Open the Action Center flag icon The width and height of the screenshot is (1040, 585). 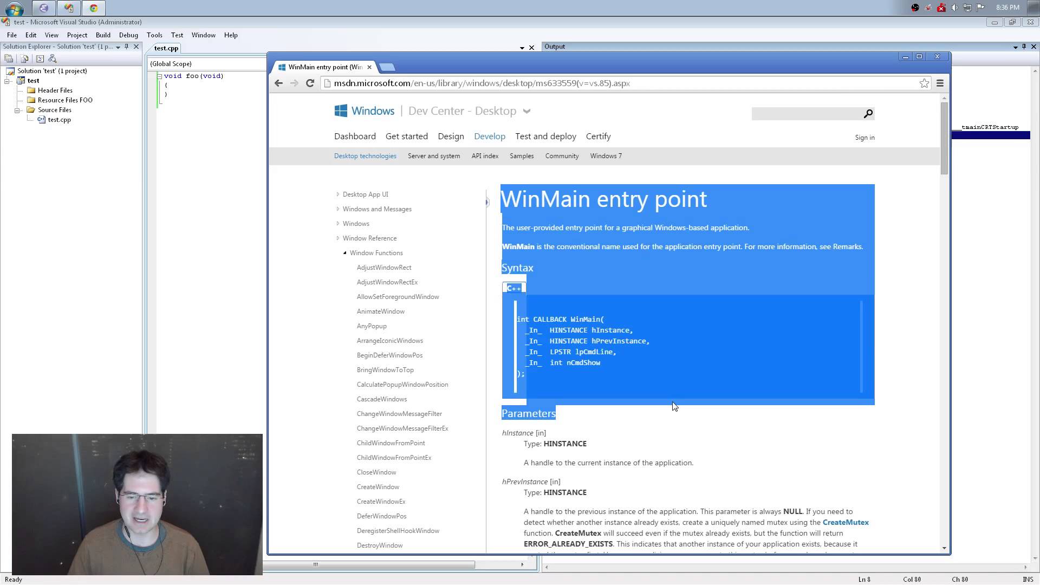(980, 8)
